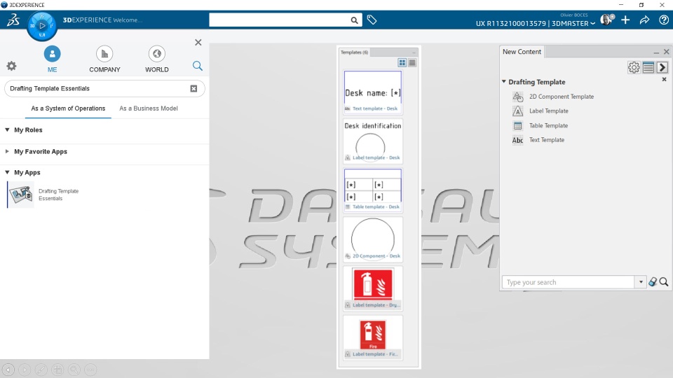
Task: Switch to As a Business Model tab
Action: coord(149,108)
